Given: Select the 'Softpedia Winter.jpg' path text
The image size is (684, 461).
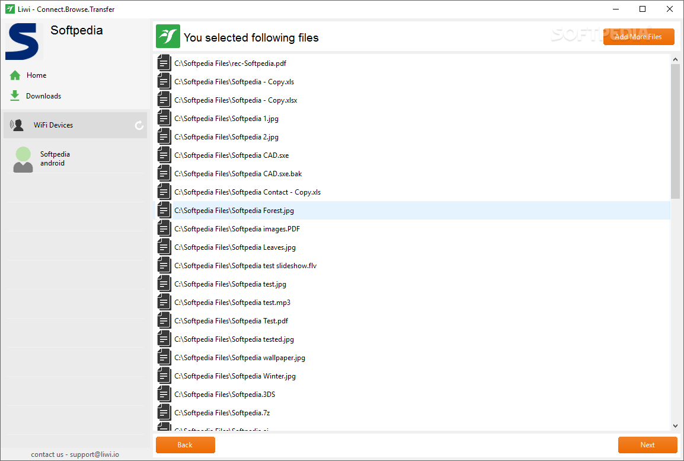Looking at the screenshot, I should pyautogui.click(x=235, y=376).
